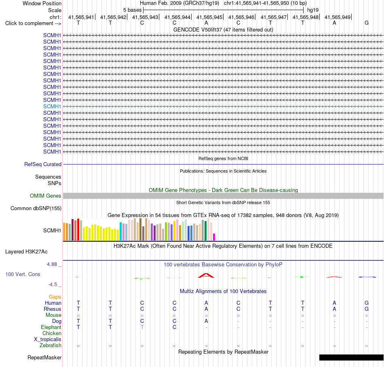Click 'Repeating Elements by RepeatMasker' title
384x367 pixels.
pos(223,352)
